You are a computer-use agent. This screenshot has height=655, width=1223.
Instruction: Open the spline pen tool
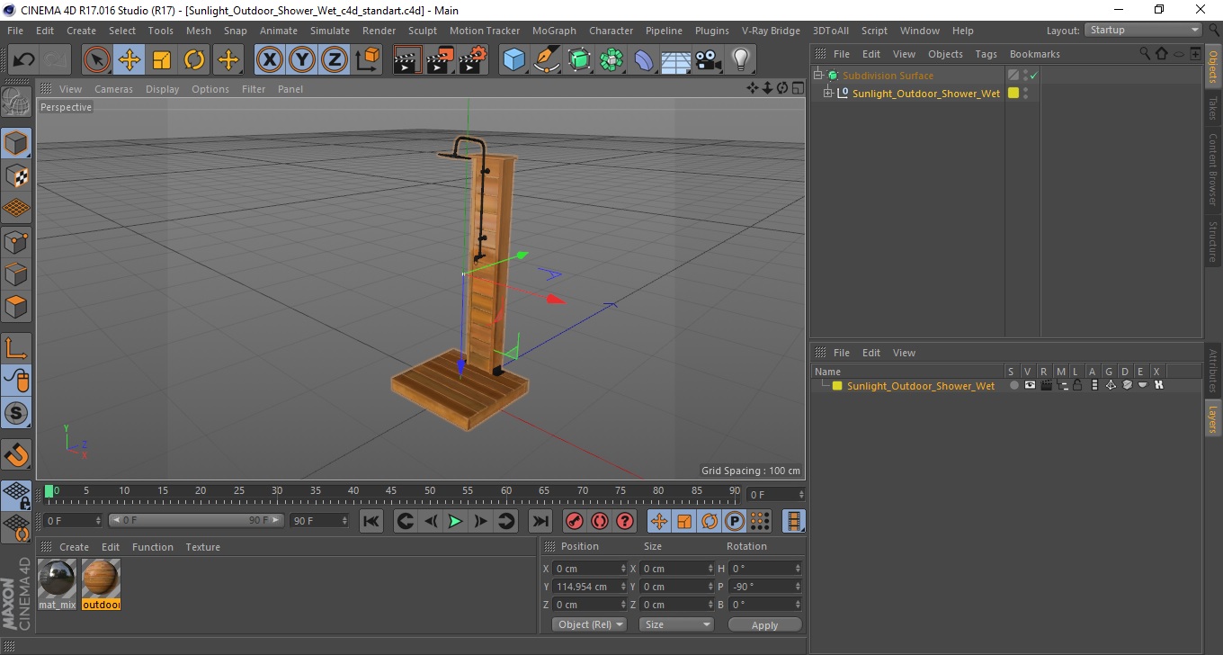[547, 60]
